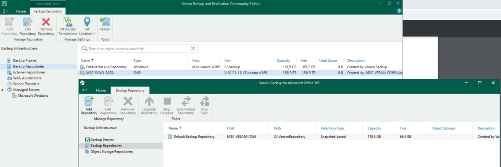Select the Backup Repository tab in the Office 365 window
This screenshot has width=501, height=167.
[130, 90]
